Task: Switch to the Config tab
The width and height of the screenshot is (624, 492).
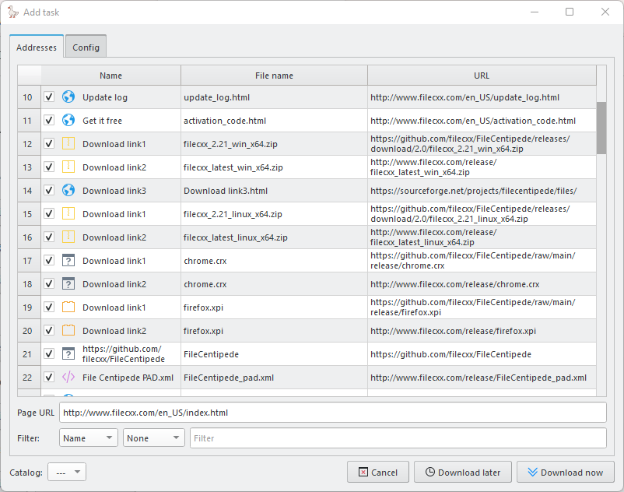Action: [x=86, y=47]
